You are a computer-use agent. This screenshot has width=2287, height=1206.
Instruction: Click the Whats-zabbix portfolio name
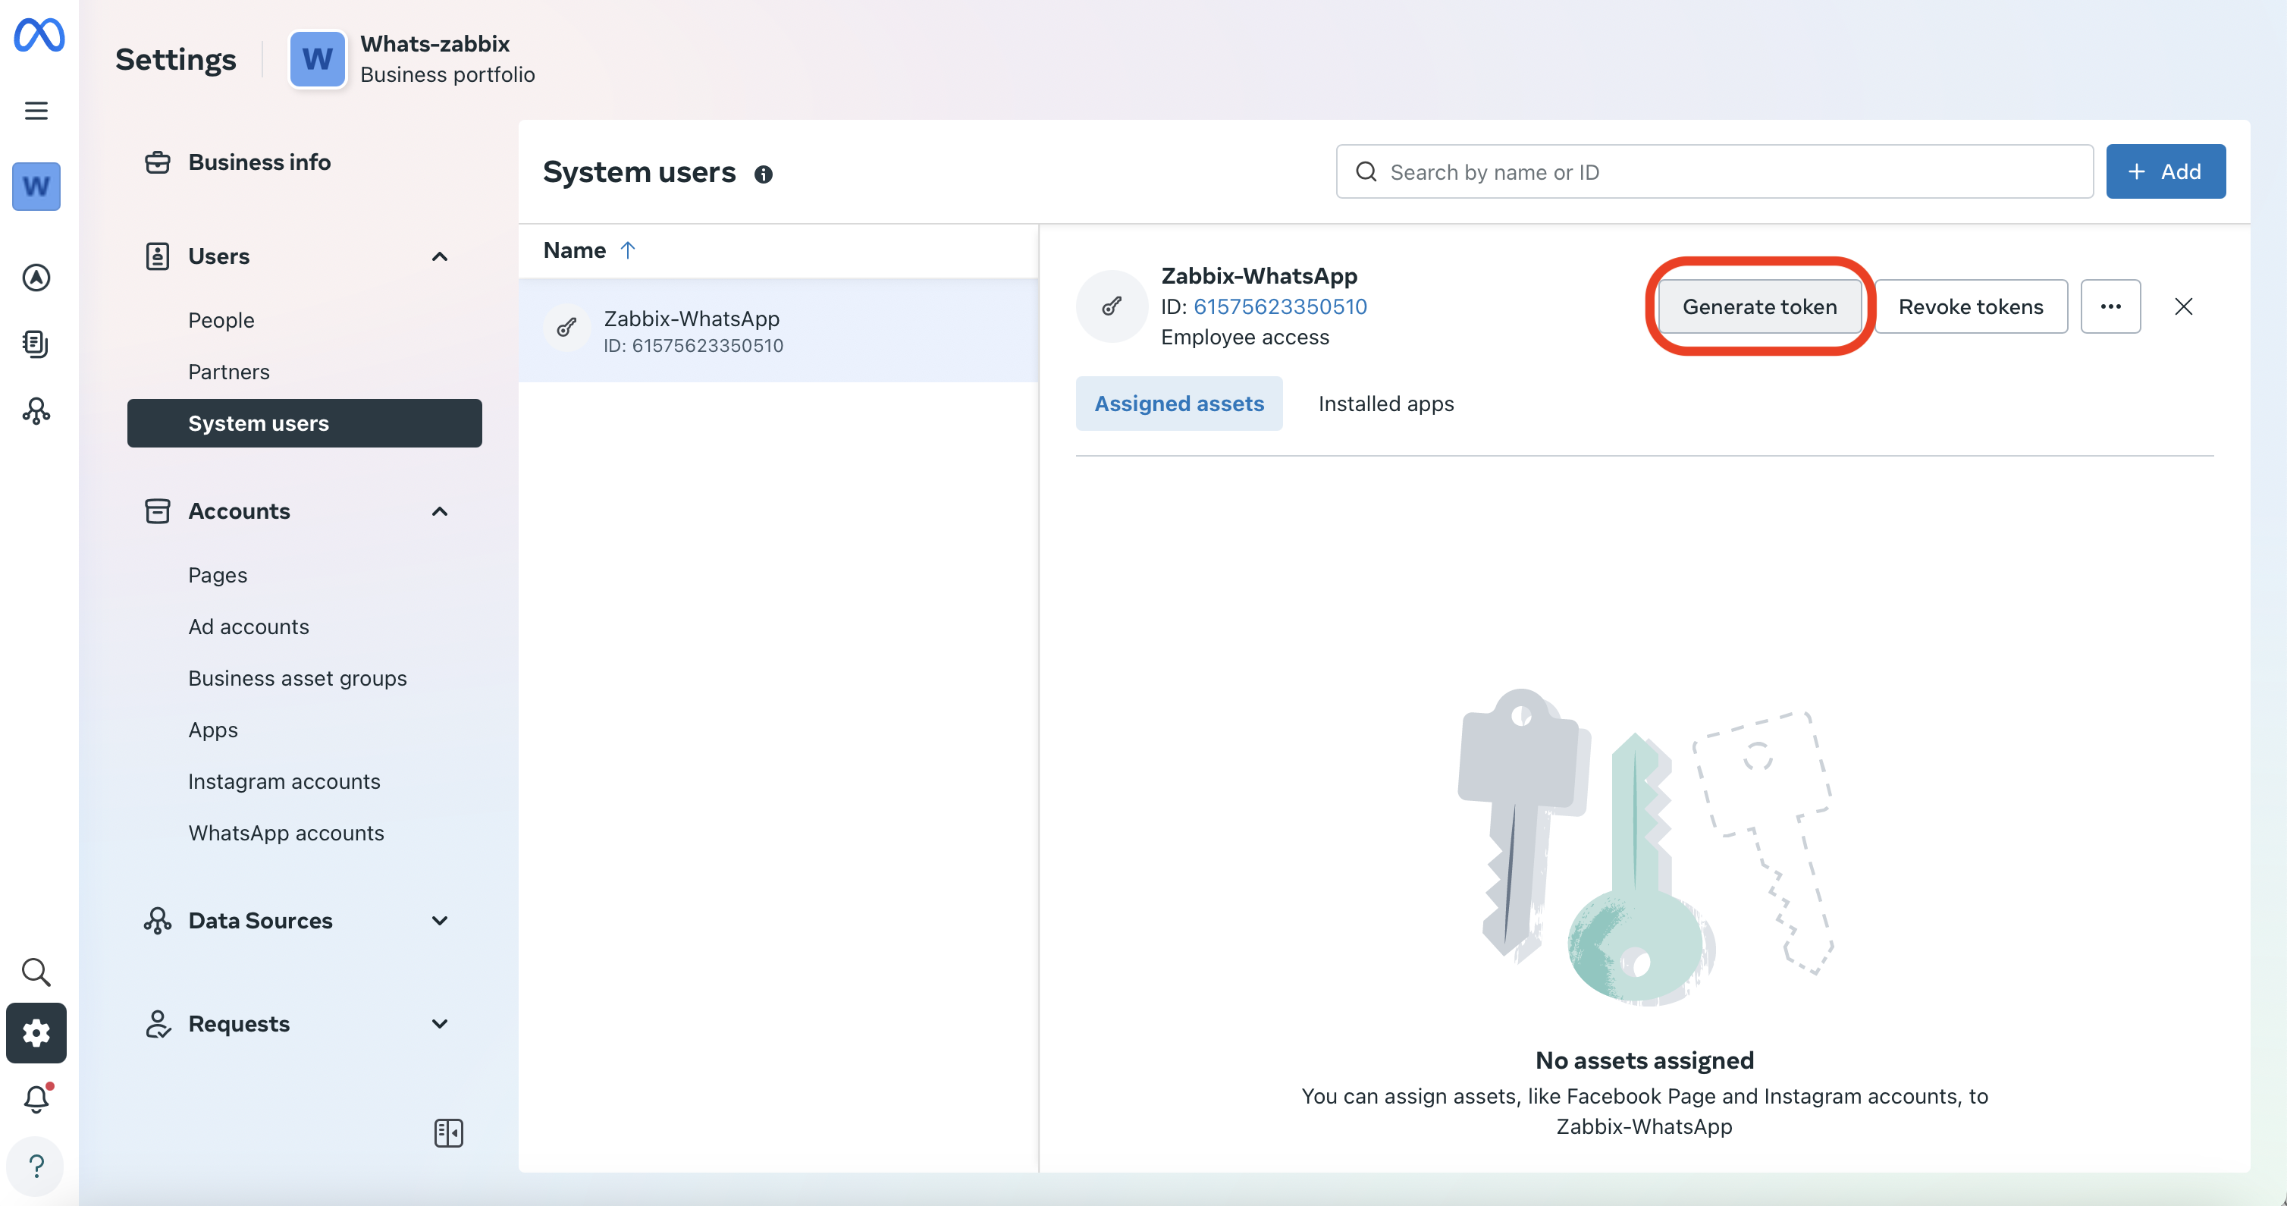pos(435,43)
